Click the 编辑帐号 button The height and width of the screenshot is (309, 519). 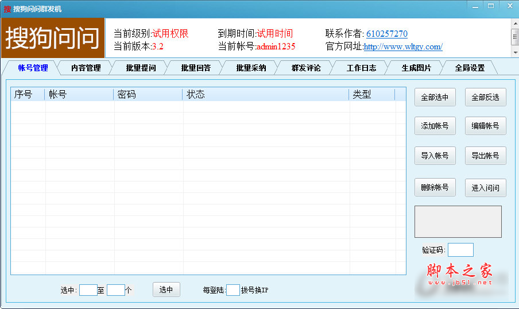(x=485, y=126)
